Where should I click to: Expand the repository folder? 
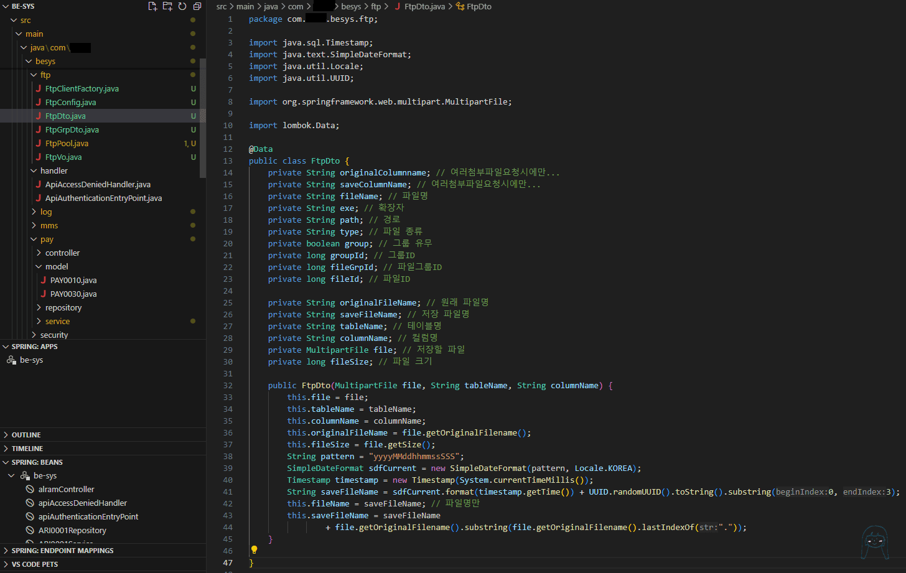pos(39,308)
